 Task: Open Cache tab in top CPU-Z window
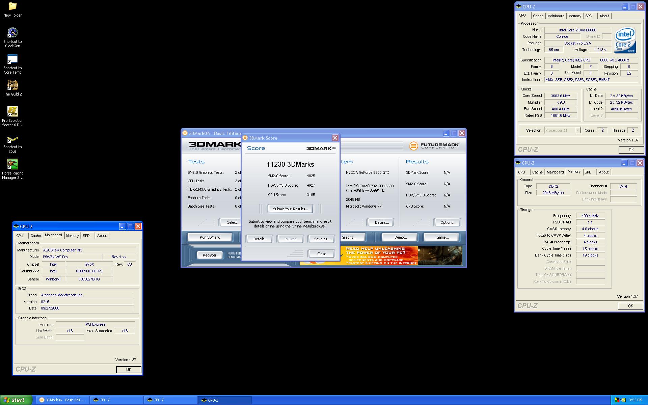(538, 16)
